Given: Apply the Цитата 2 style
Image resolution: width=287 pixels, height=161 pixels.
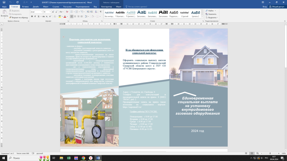Looking at the screenshot, I should 195,14.
